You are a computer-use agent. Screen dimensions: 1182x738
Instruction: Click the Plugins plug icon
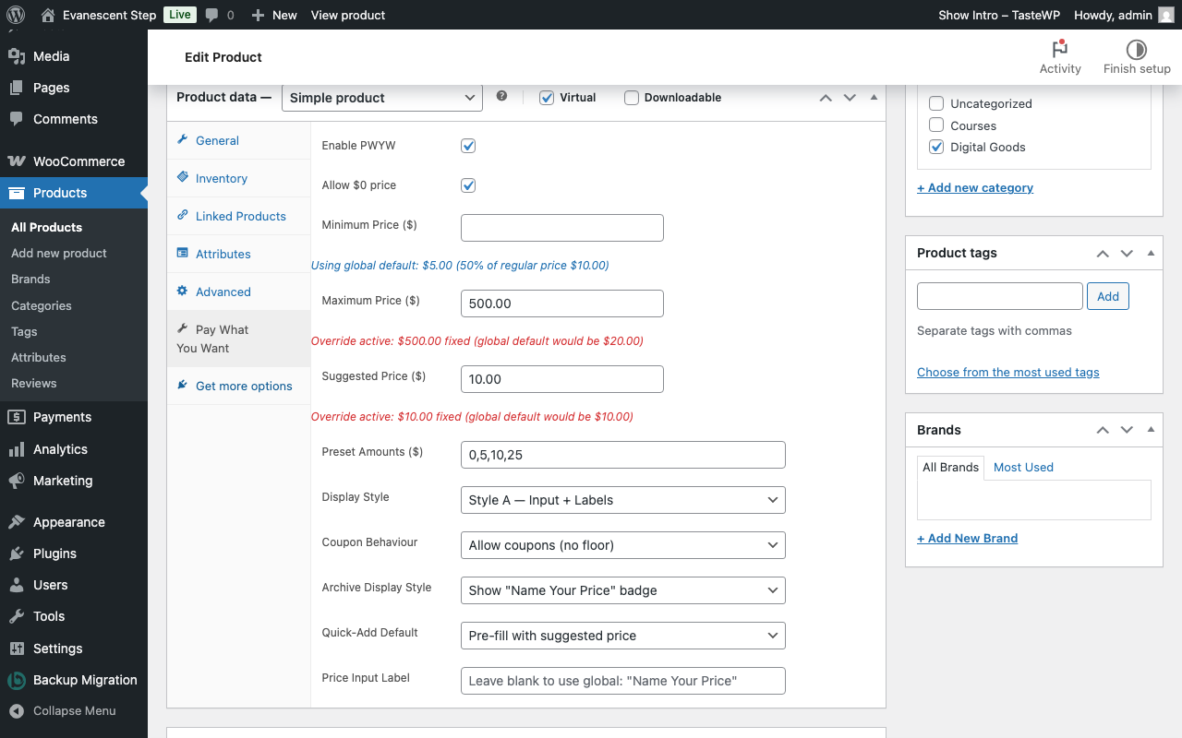pos(17,553)
